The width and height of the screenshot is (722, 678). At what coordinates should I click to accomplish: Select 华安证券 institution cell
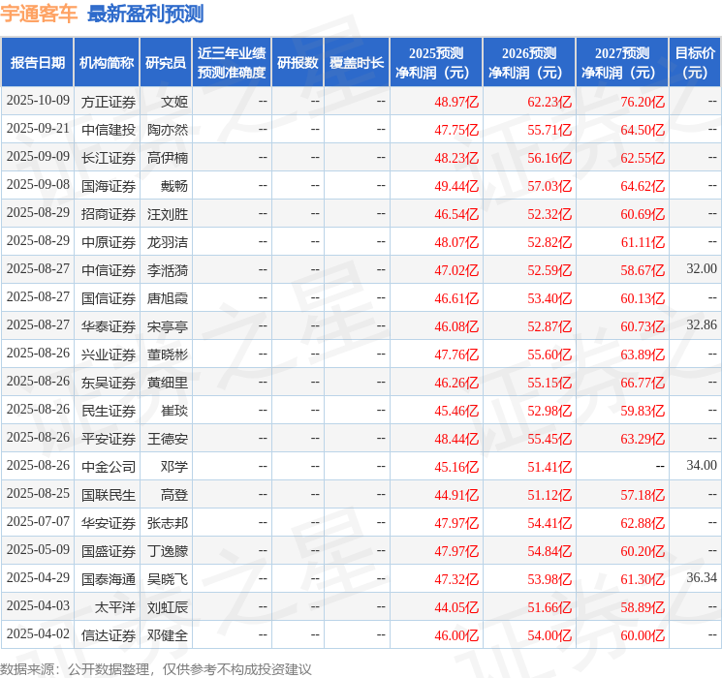point(109,523)
